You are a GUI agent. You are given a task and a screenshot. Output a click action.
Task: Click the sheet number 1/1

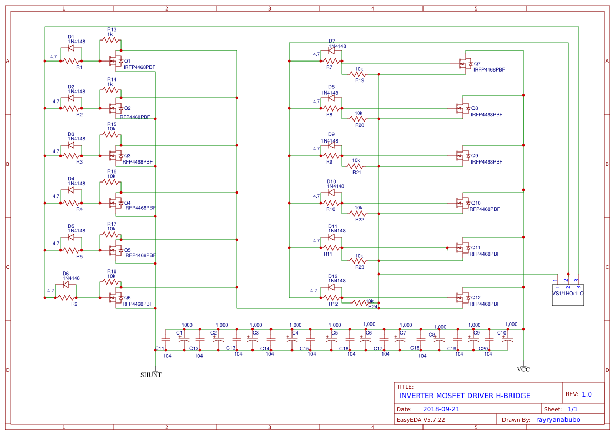(572, 409)
